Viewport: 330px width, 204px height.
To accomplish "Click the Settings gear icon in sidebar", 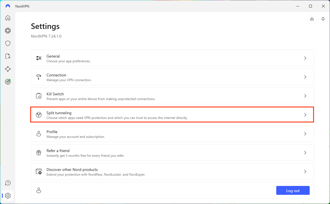I will 8,196.
